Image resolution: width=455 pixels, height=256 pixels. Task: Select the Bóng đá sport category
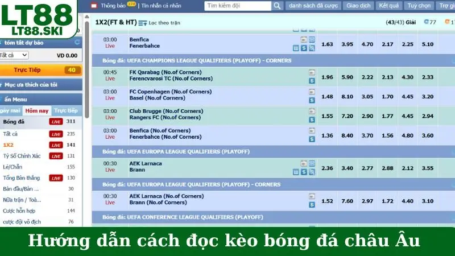click(14, 122)
